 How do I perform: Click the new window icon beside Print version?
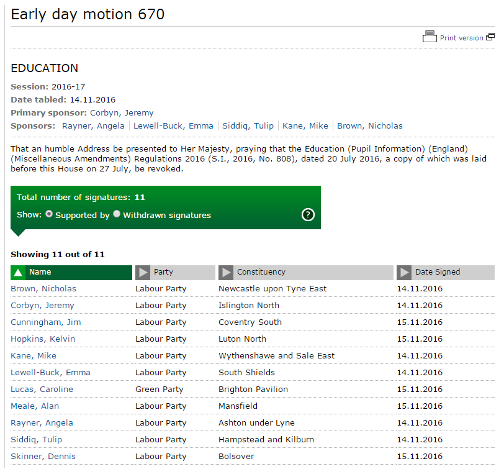490,37
